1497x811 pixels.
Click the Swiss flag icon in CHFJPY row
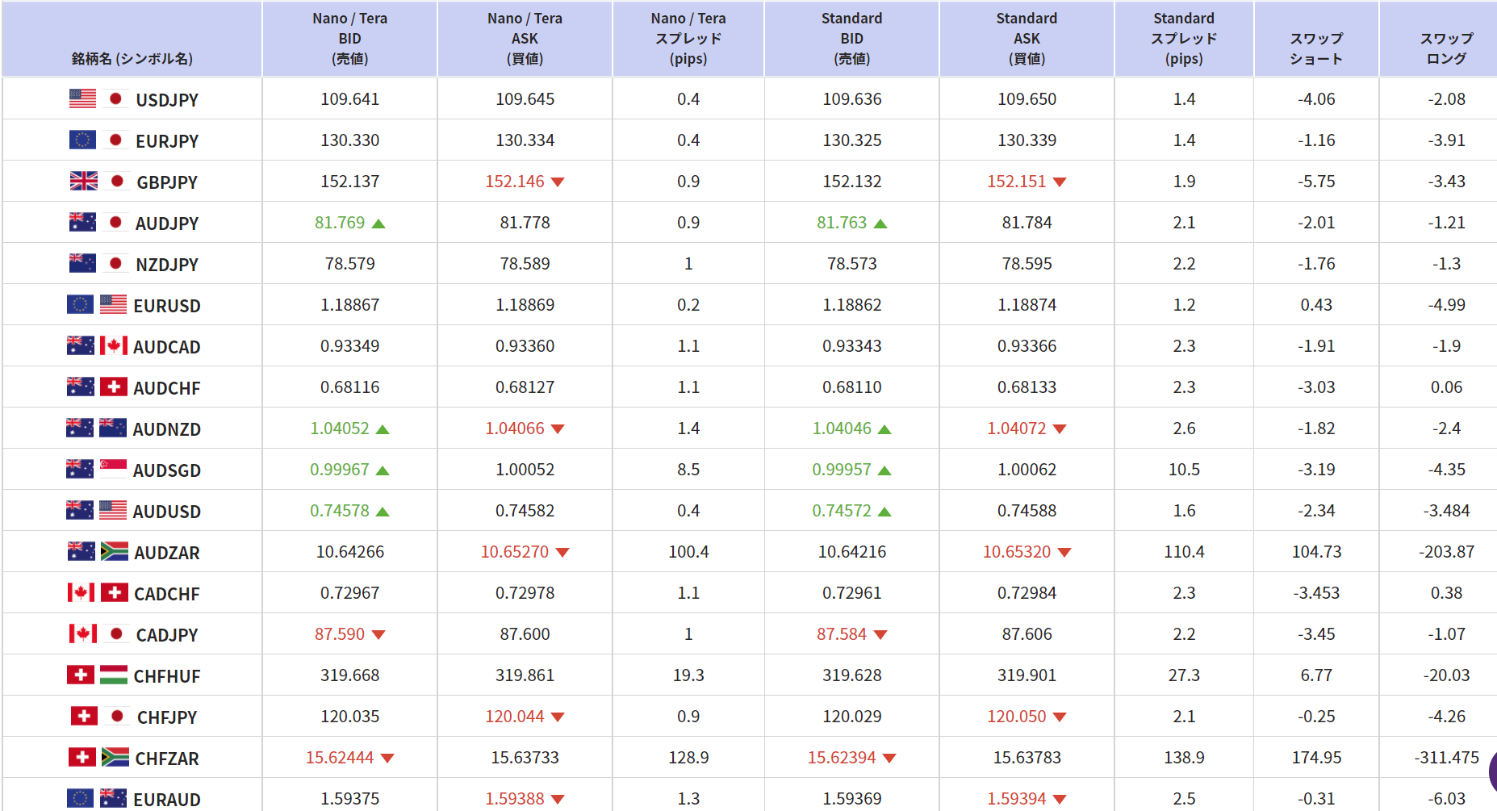[84, 717]
